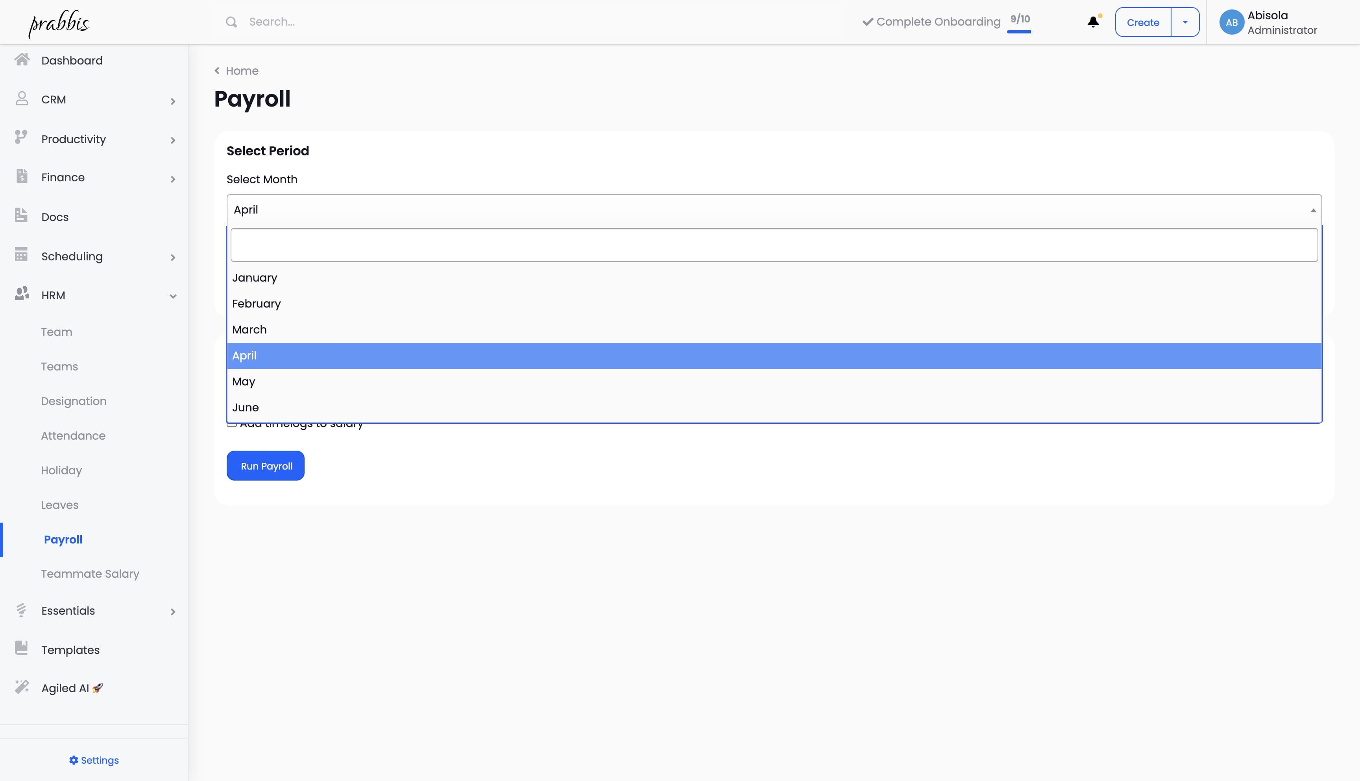1360x781 pixels.
Task: Click the prabbis logo
Action: coord(59,24)
